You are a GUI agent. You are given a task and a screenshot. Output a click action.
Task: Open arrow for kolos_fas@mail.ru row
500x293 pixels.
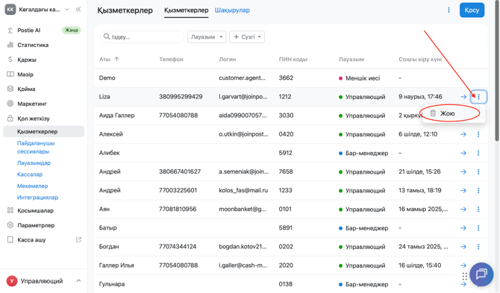(463, 190)
